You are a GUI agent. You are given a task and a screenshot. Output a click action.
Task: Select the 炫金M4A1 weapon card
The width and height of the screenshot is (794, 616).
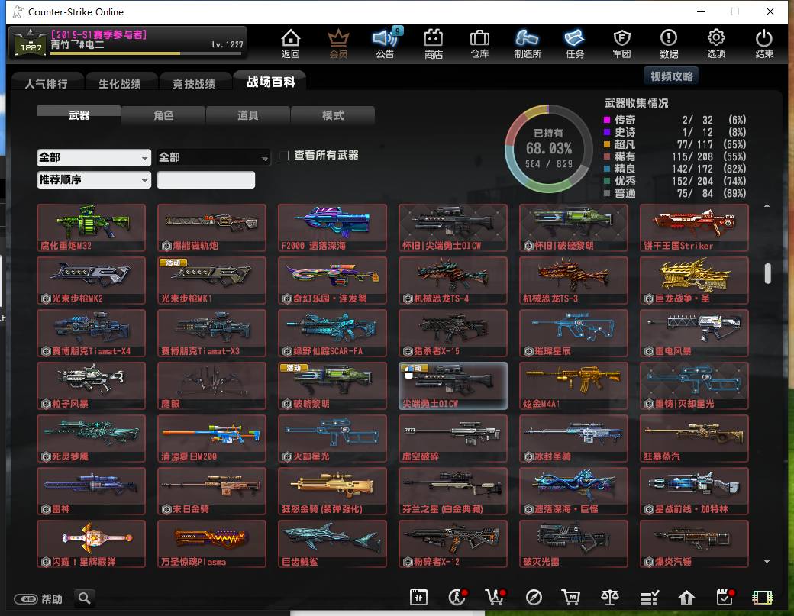(573, 385)
